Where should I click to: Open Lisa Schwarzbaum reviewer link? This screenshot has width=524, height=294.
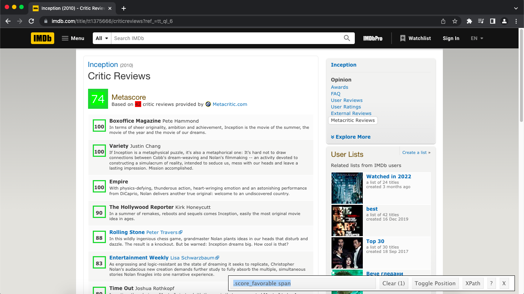click(x=192, y=258)
